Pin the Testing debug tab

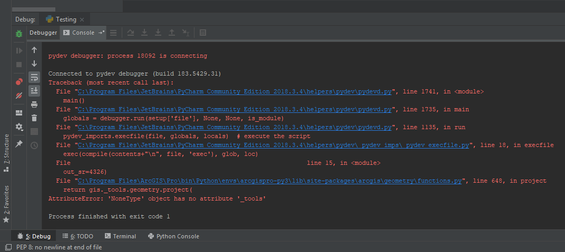[x=19, y=144]
